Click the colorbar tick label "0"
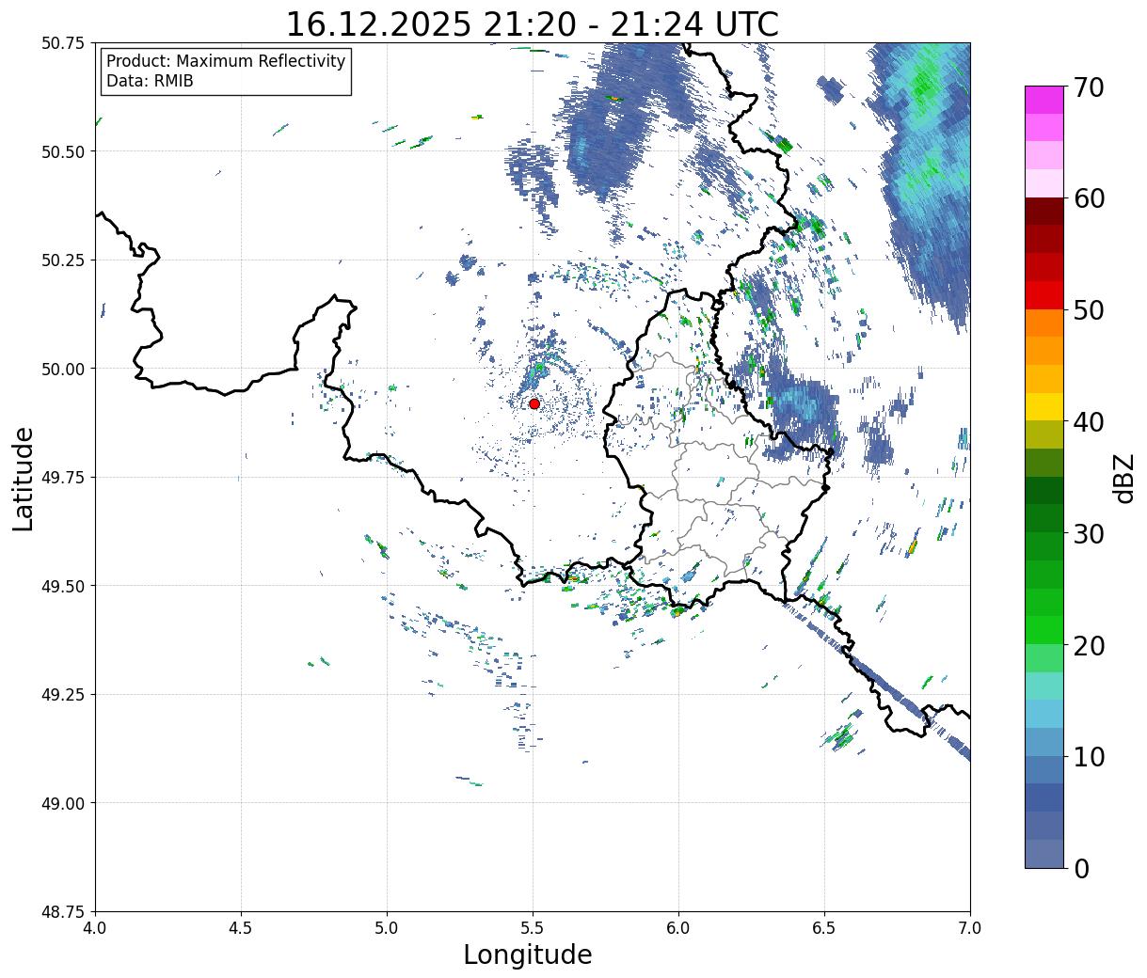 (1080, 869)
